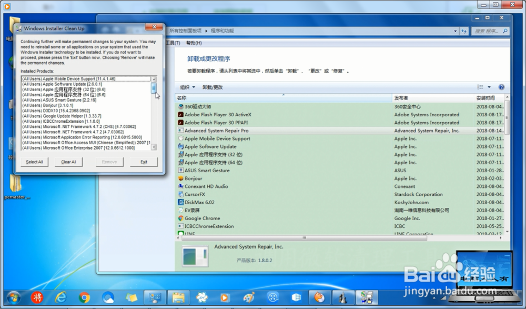Screen dimensions: 526x309
Task: Open the 工具(T) menu
Action: pos(173,43)
